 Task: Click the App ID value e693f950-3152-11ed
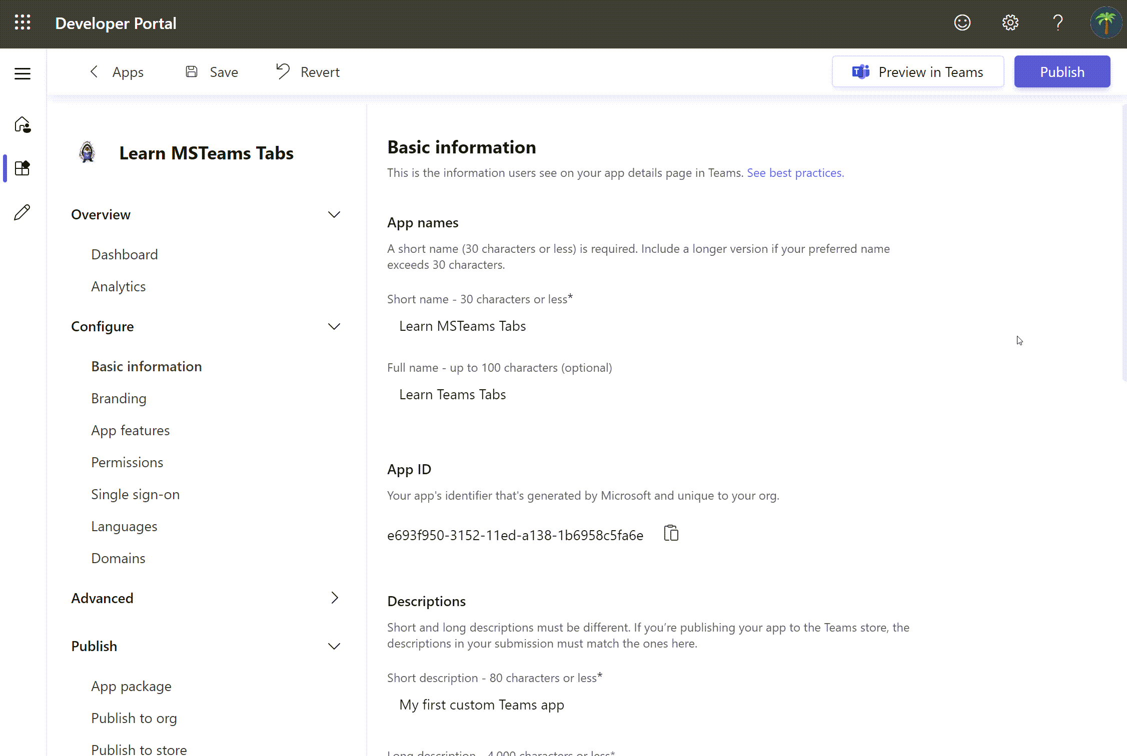point(515,535)
